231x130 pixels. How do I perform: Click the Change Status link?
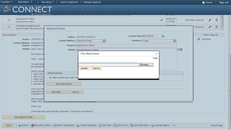click(x=162, y=125)
